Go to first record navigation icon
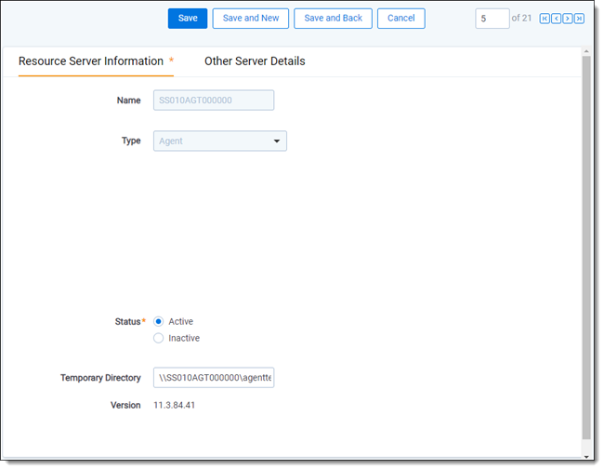 tap(545, 19)
